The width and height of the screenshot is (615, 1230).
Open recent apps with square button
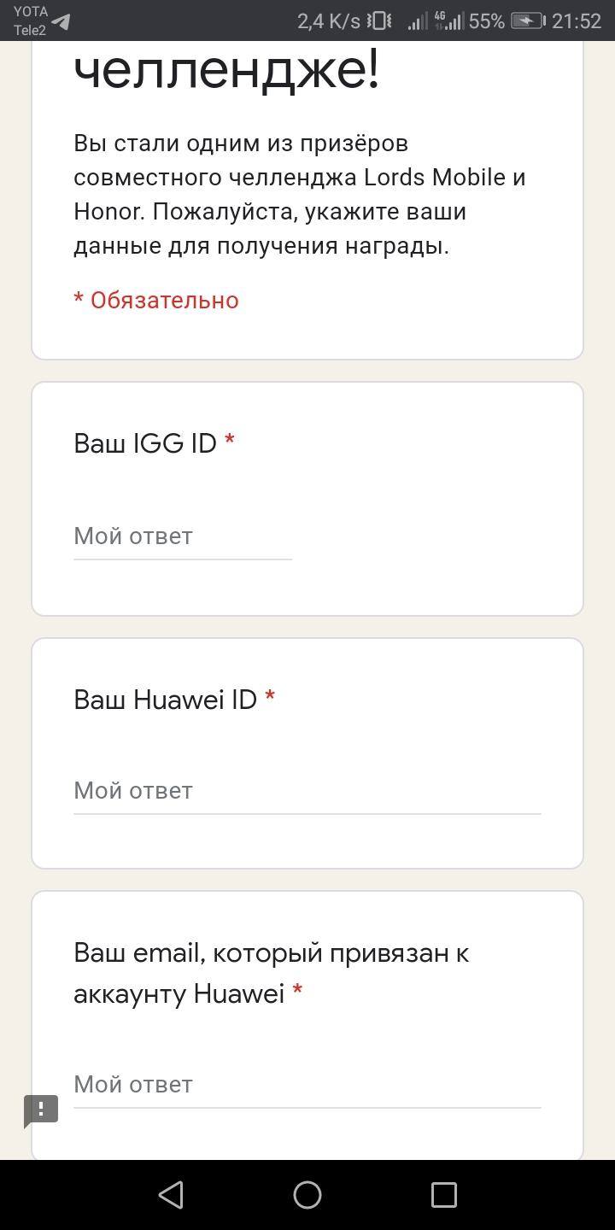pyautogui.click(x=443, y=1194)
